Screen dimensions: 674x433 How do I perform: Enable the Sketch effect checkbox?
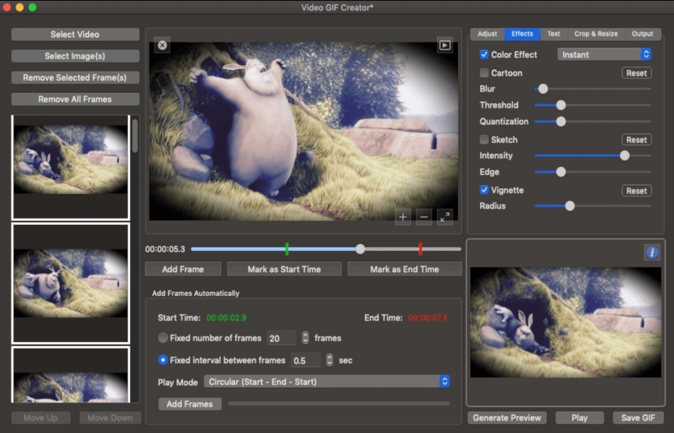click(484, 140)
